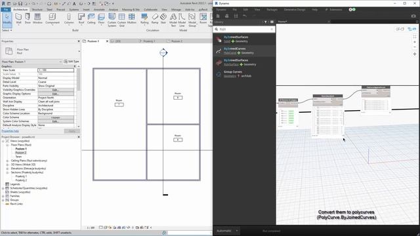The image size is (420, 236).
Task: Select the Column tool
Action: (69, 19)
